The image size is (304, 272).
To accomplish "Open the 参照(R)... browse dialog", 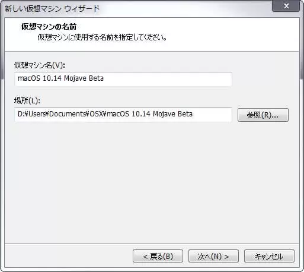I will coord(263,115).
